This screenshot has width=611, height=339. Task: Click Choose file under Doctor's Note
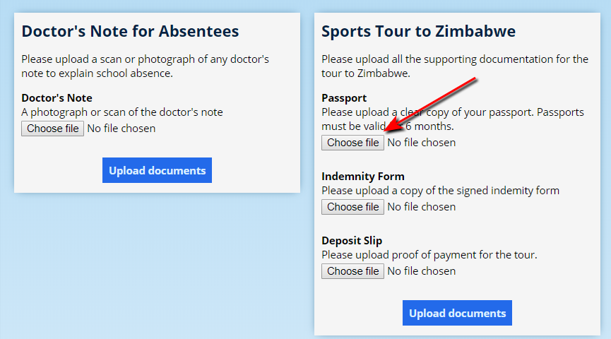53,129
